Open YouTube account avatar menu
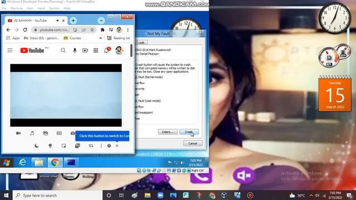Image resolution: width=356 pixels, height=200 pixels. [x=119, y=51]
